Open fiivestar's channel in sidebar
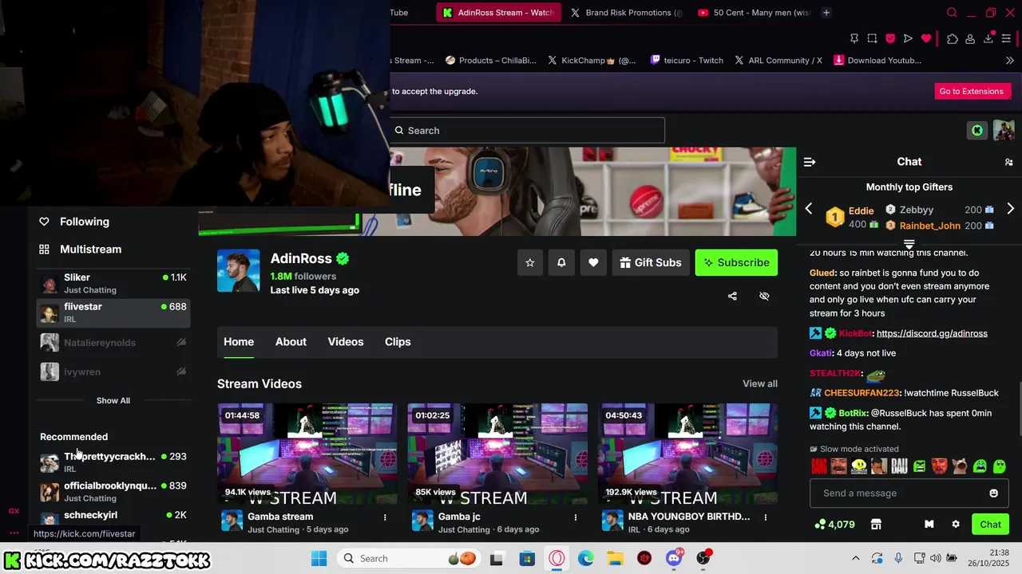 (x=113, y=313)
